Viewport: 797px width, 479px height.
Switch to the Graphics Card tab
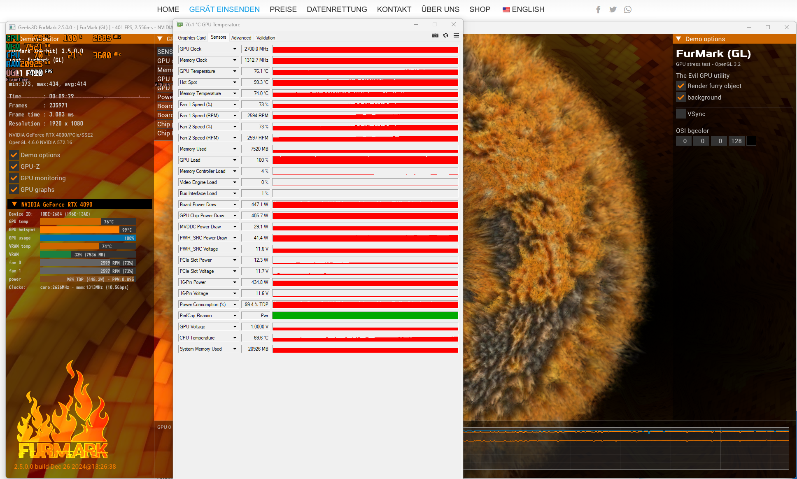pos(191,38)
